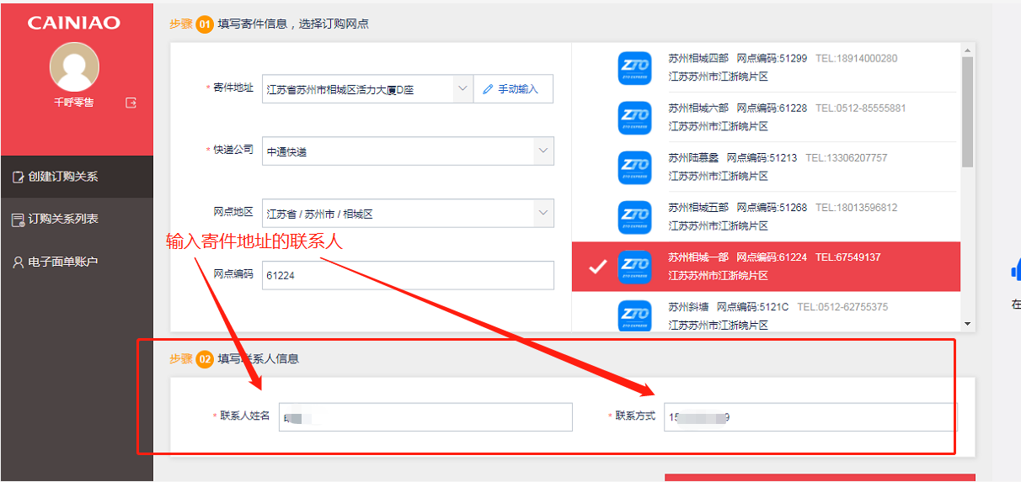This screenshot has width=1021, height=482.
Task: Click TEL:0512-62755375 phone number
Action: (842, 307)
